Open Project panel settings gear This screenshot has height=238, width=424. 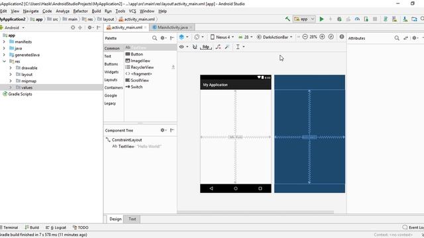90,28
